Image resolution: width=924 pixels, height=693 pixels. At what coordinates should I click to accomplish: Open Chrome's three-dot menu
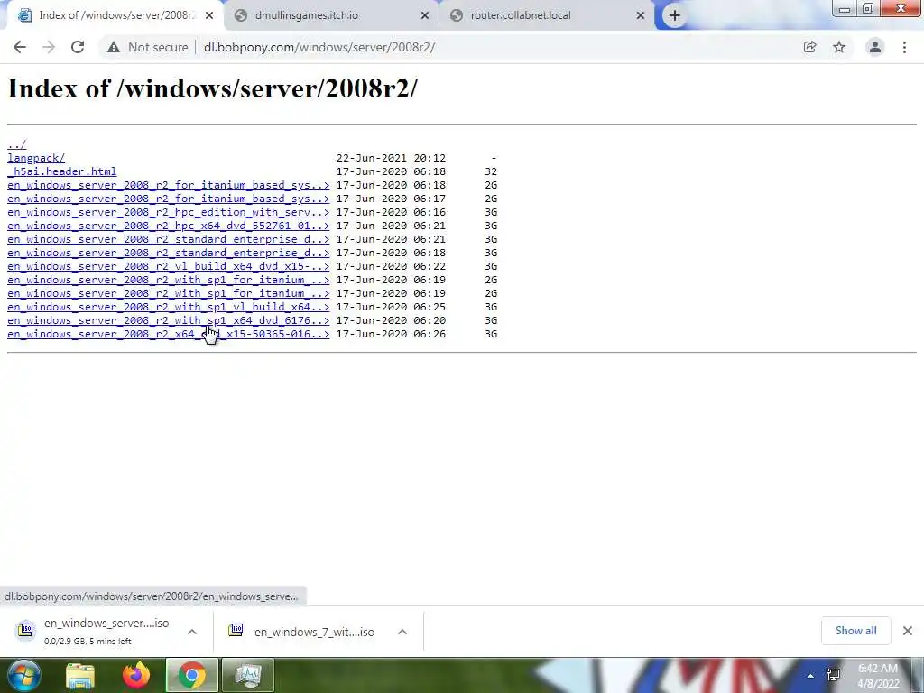click(x=904, y=47)
